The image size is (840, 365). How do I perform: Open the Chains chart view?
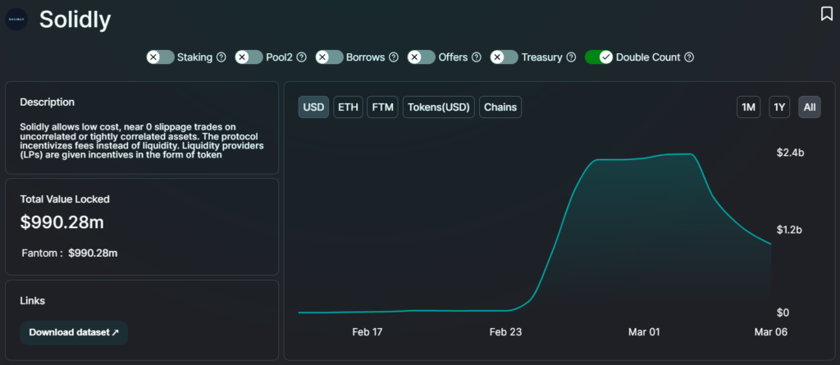pyautogui.click(x=500, y=107)
